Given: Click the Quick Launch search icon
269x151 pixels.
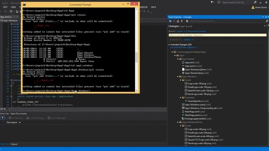Looking at the screenshot, I should pos(255,2).
